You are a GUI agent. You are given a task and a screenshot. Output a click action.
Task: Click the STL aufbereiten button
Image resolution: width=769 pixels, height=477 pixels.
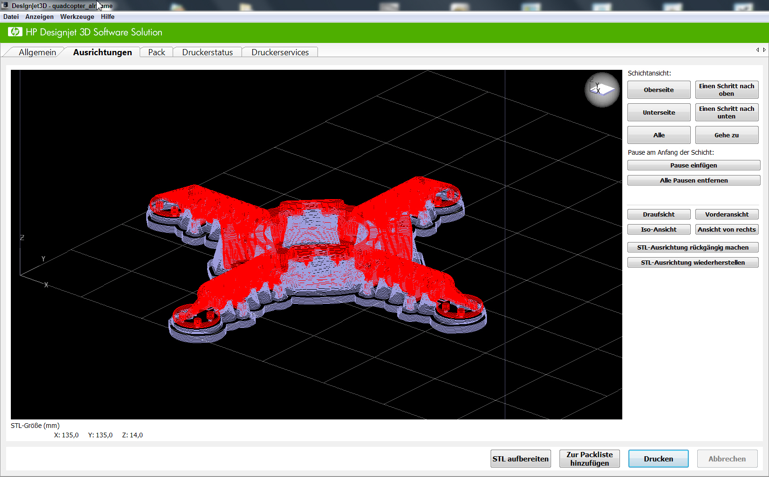521,459
